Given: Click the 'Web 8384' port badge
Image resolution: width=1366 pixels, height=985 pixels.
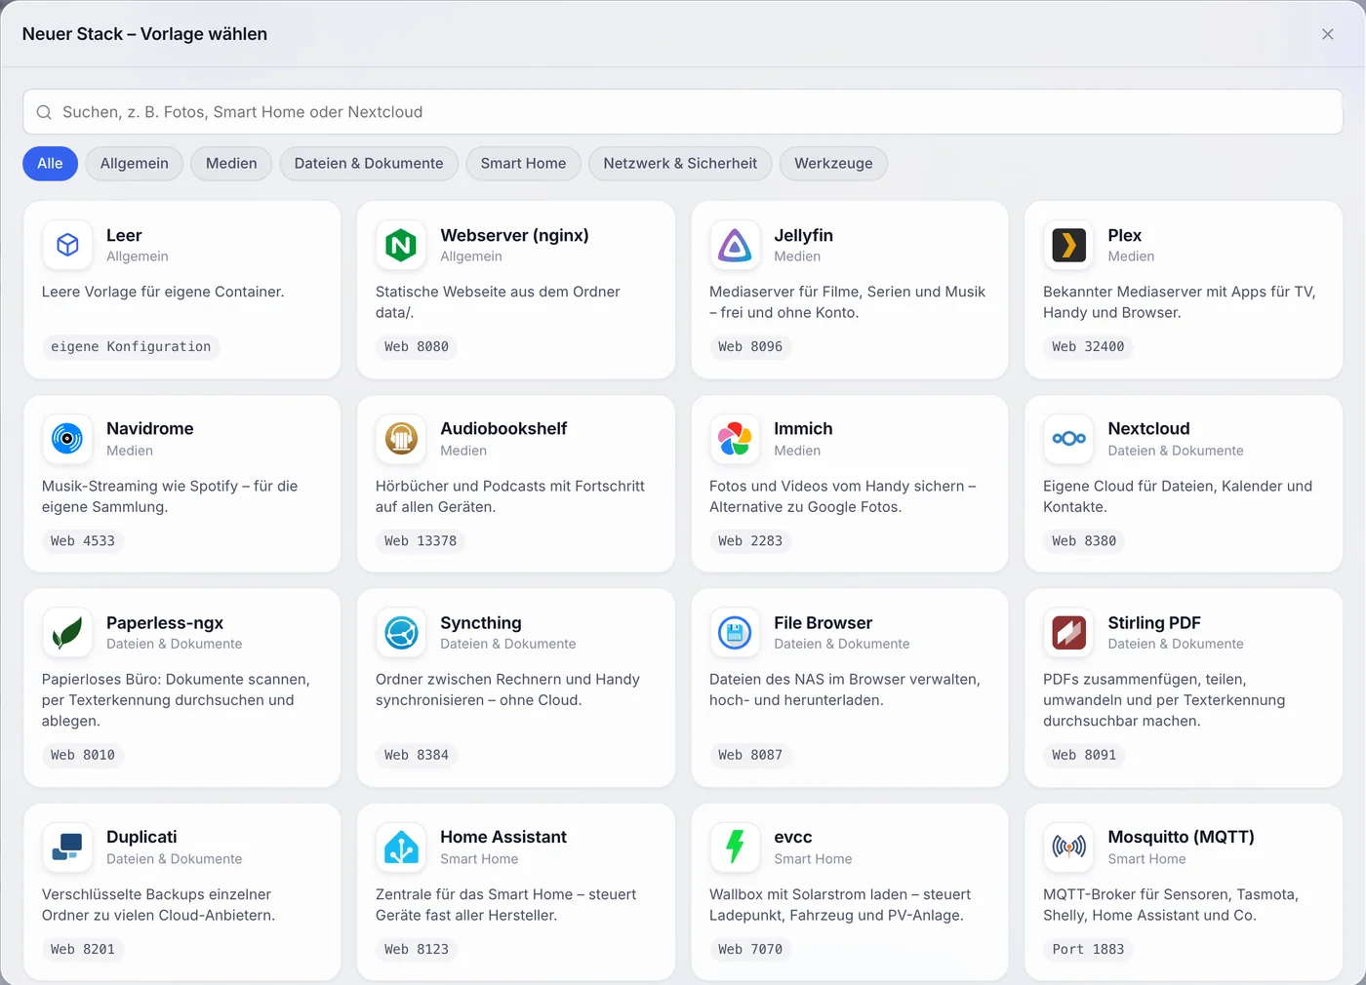Looking at the screenshot, I should tap(417, 755).
